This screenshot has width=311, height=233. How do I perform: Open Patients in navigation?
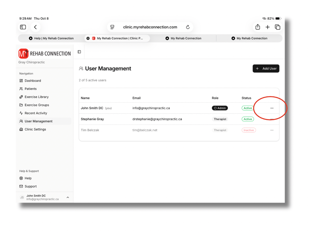(x=45, y=89)
